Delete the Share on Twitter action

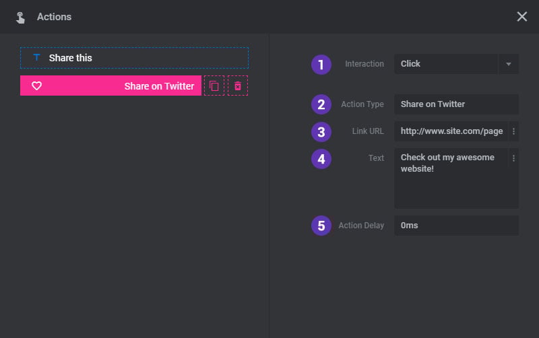tap(238, 86)
